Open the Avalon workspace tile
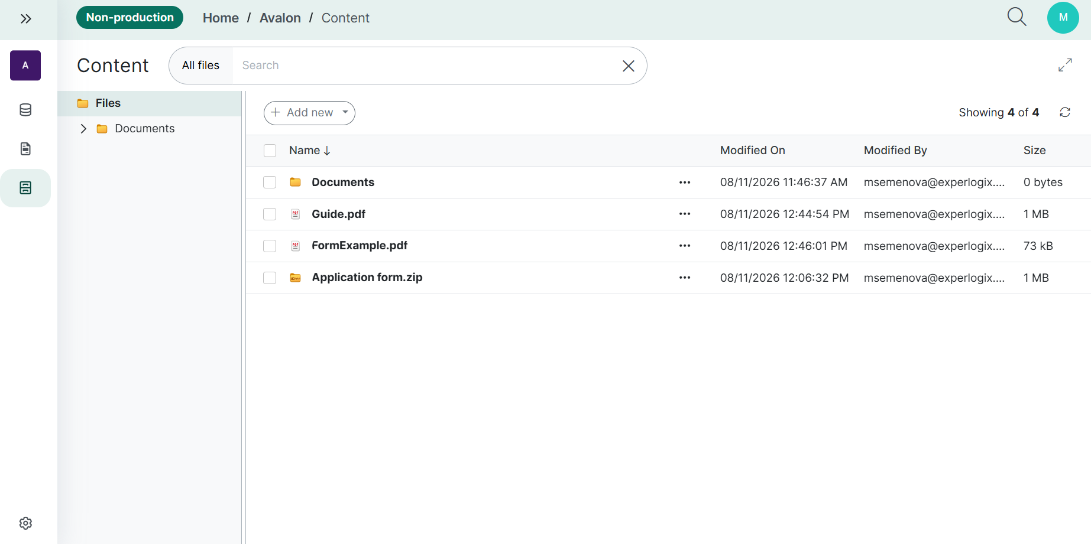 [x=25, y=66]
